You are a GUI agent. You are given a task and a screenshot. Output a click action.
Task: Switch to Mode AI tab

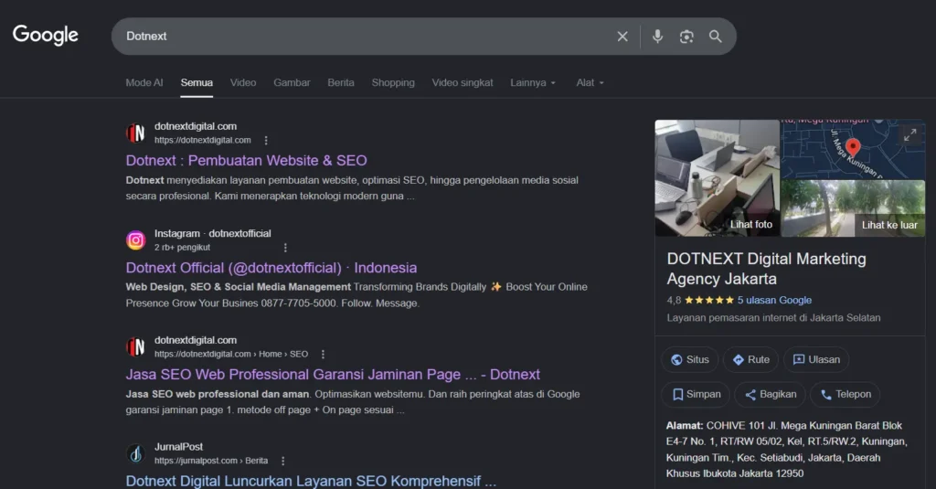tap(144, 82)
